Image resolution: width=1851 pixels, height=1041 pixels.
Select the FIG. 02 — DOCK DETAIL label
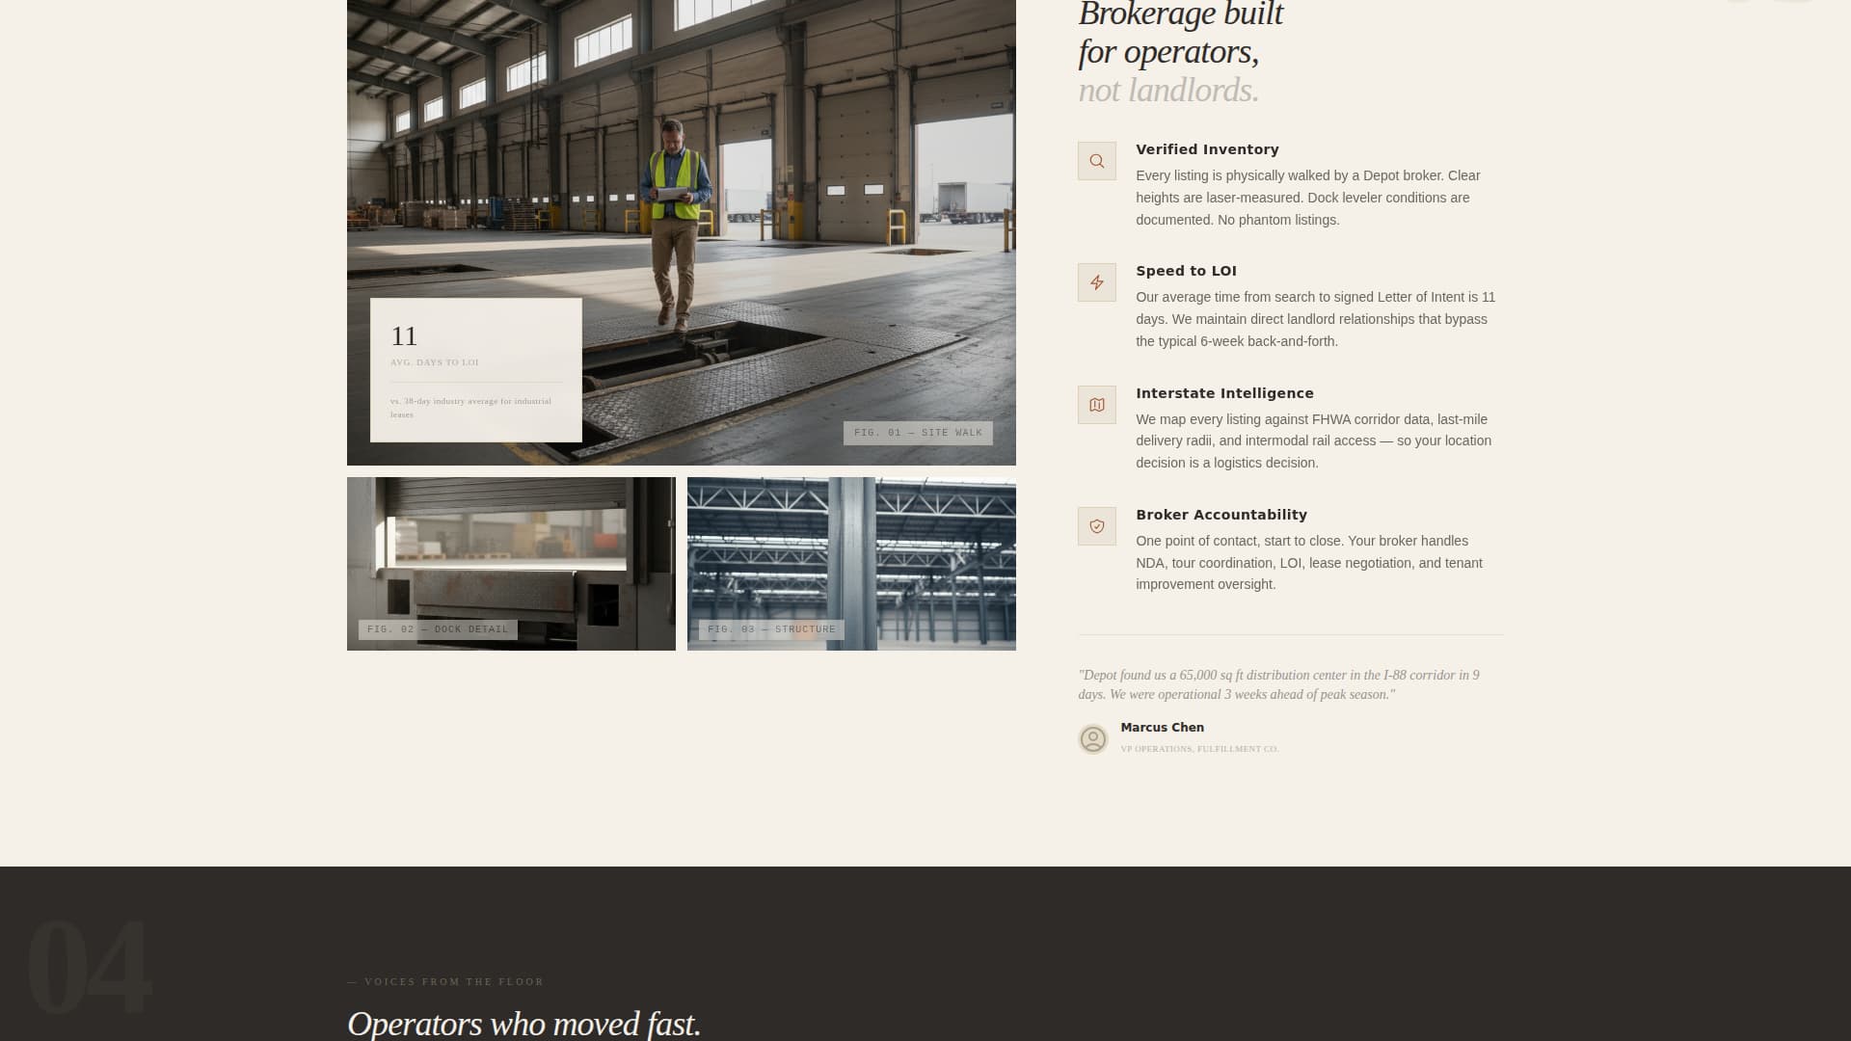coord(436,629)
